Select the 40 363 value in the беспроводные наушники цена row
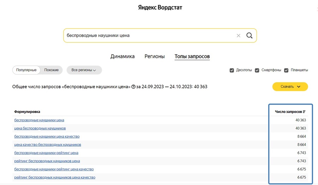The image size is (318, 185). pyautogui.click(x=301, y=120)
